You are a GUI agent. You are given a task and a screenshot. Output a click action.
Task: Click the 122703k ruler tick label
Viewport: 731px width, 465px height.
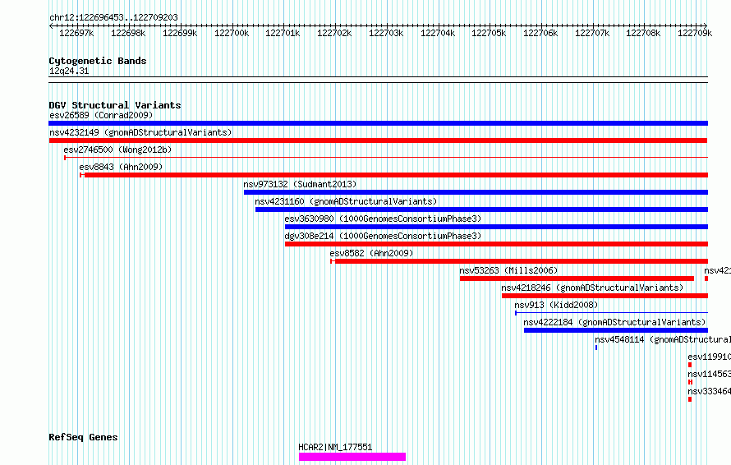[386, 33]
